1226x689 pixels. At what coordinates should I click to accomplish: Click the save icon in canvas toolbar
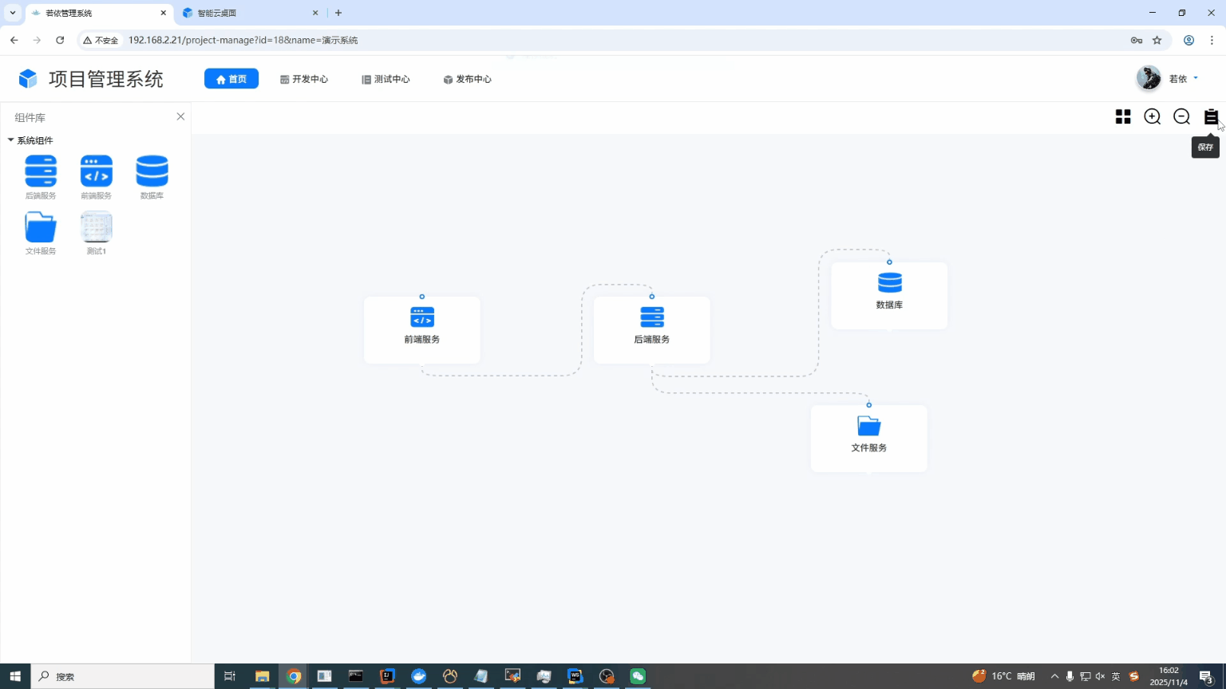pos(1211,117)
